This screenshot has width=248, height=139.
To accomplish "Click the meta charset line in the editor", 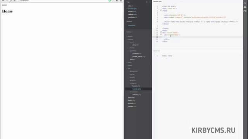I will click(x=175, y=15).
